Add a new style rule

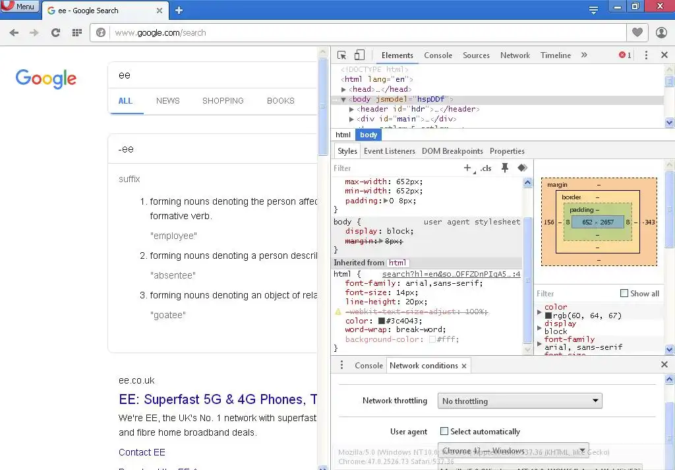coord(468,168)
